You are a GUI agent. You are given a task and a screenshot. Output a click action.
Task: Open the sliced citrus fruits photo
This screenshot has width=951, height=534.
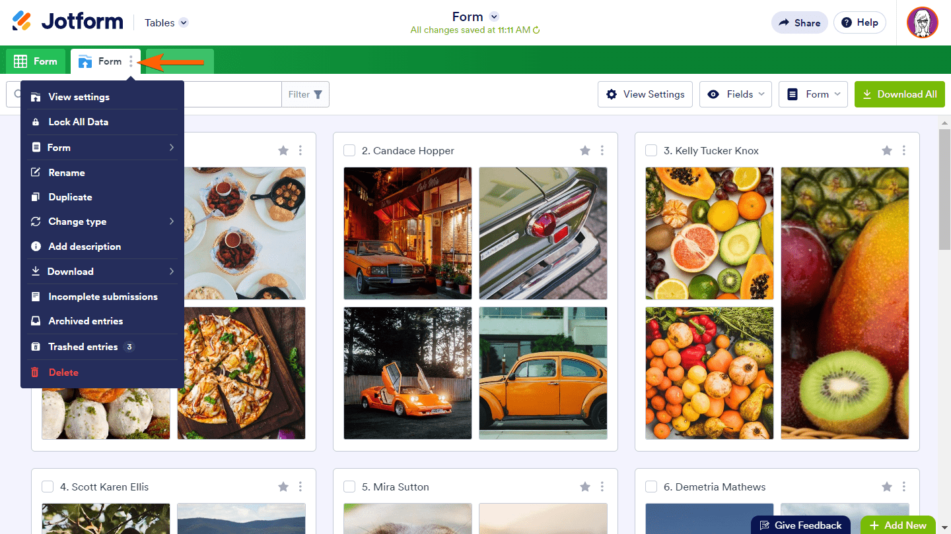point(710,233)
